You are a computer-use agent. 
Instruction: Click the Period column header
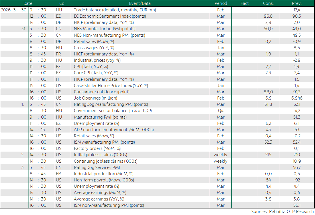[x=221, y=3]
